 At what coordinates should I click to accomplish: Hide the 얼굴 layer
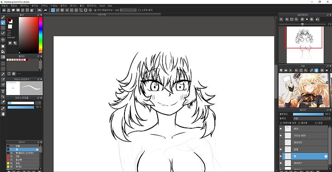pyautogui.click(x=281, y=149)
